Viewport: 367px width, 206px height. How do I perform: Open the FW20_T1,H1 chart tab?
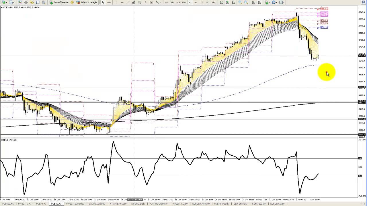click(25, 204)
